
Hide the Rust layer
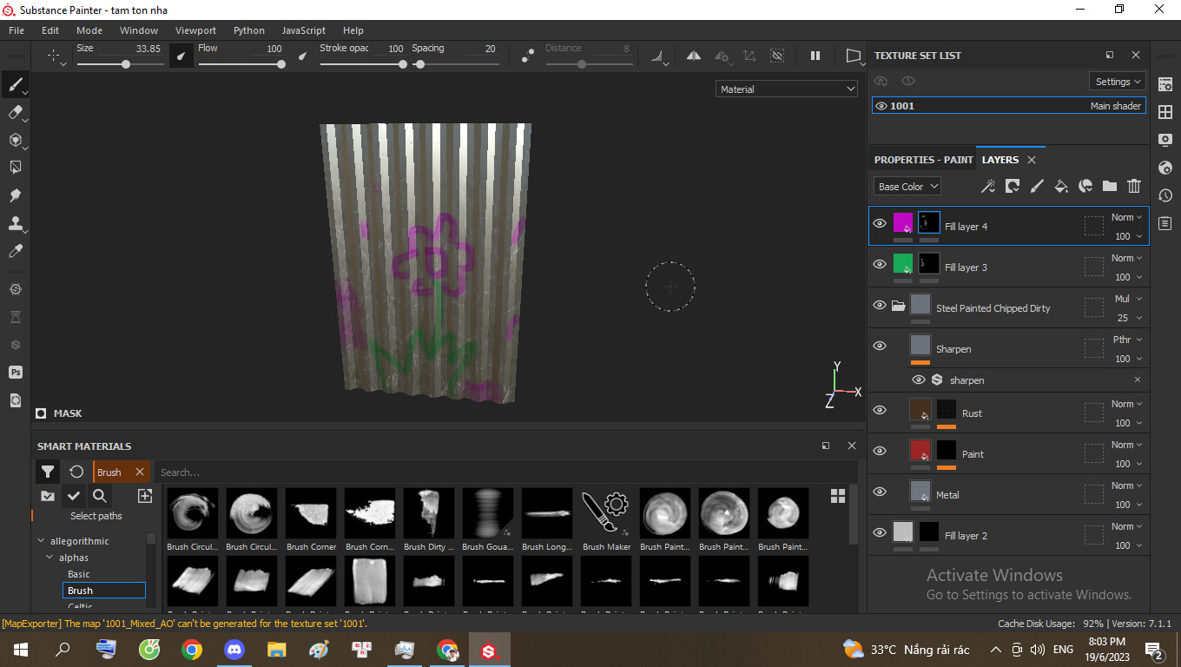coord(880,410)
